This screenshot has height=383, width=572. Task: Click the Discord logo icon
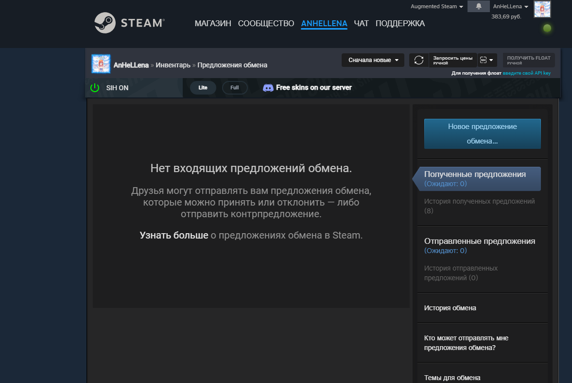(268, 88)
